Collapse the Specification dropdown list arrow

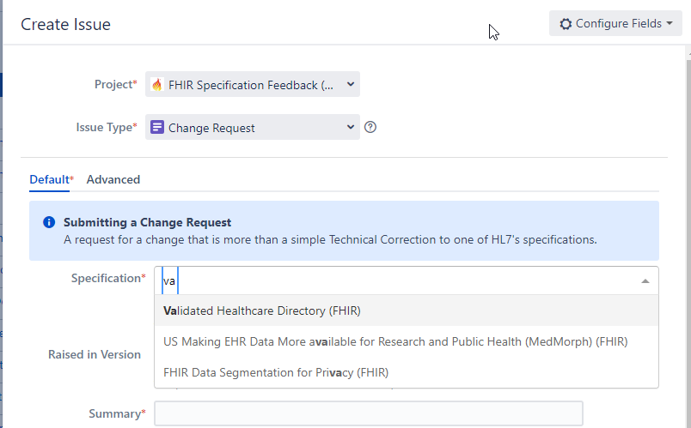[645, 281]
